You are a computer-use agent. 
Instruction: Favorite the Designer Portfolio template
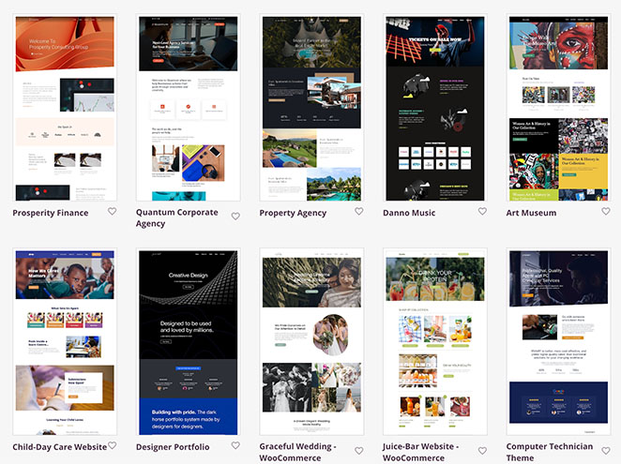tap(235, 446)
